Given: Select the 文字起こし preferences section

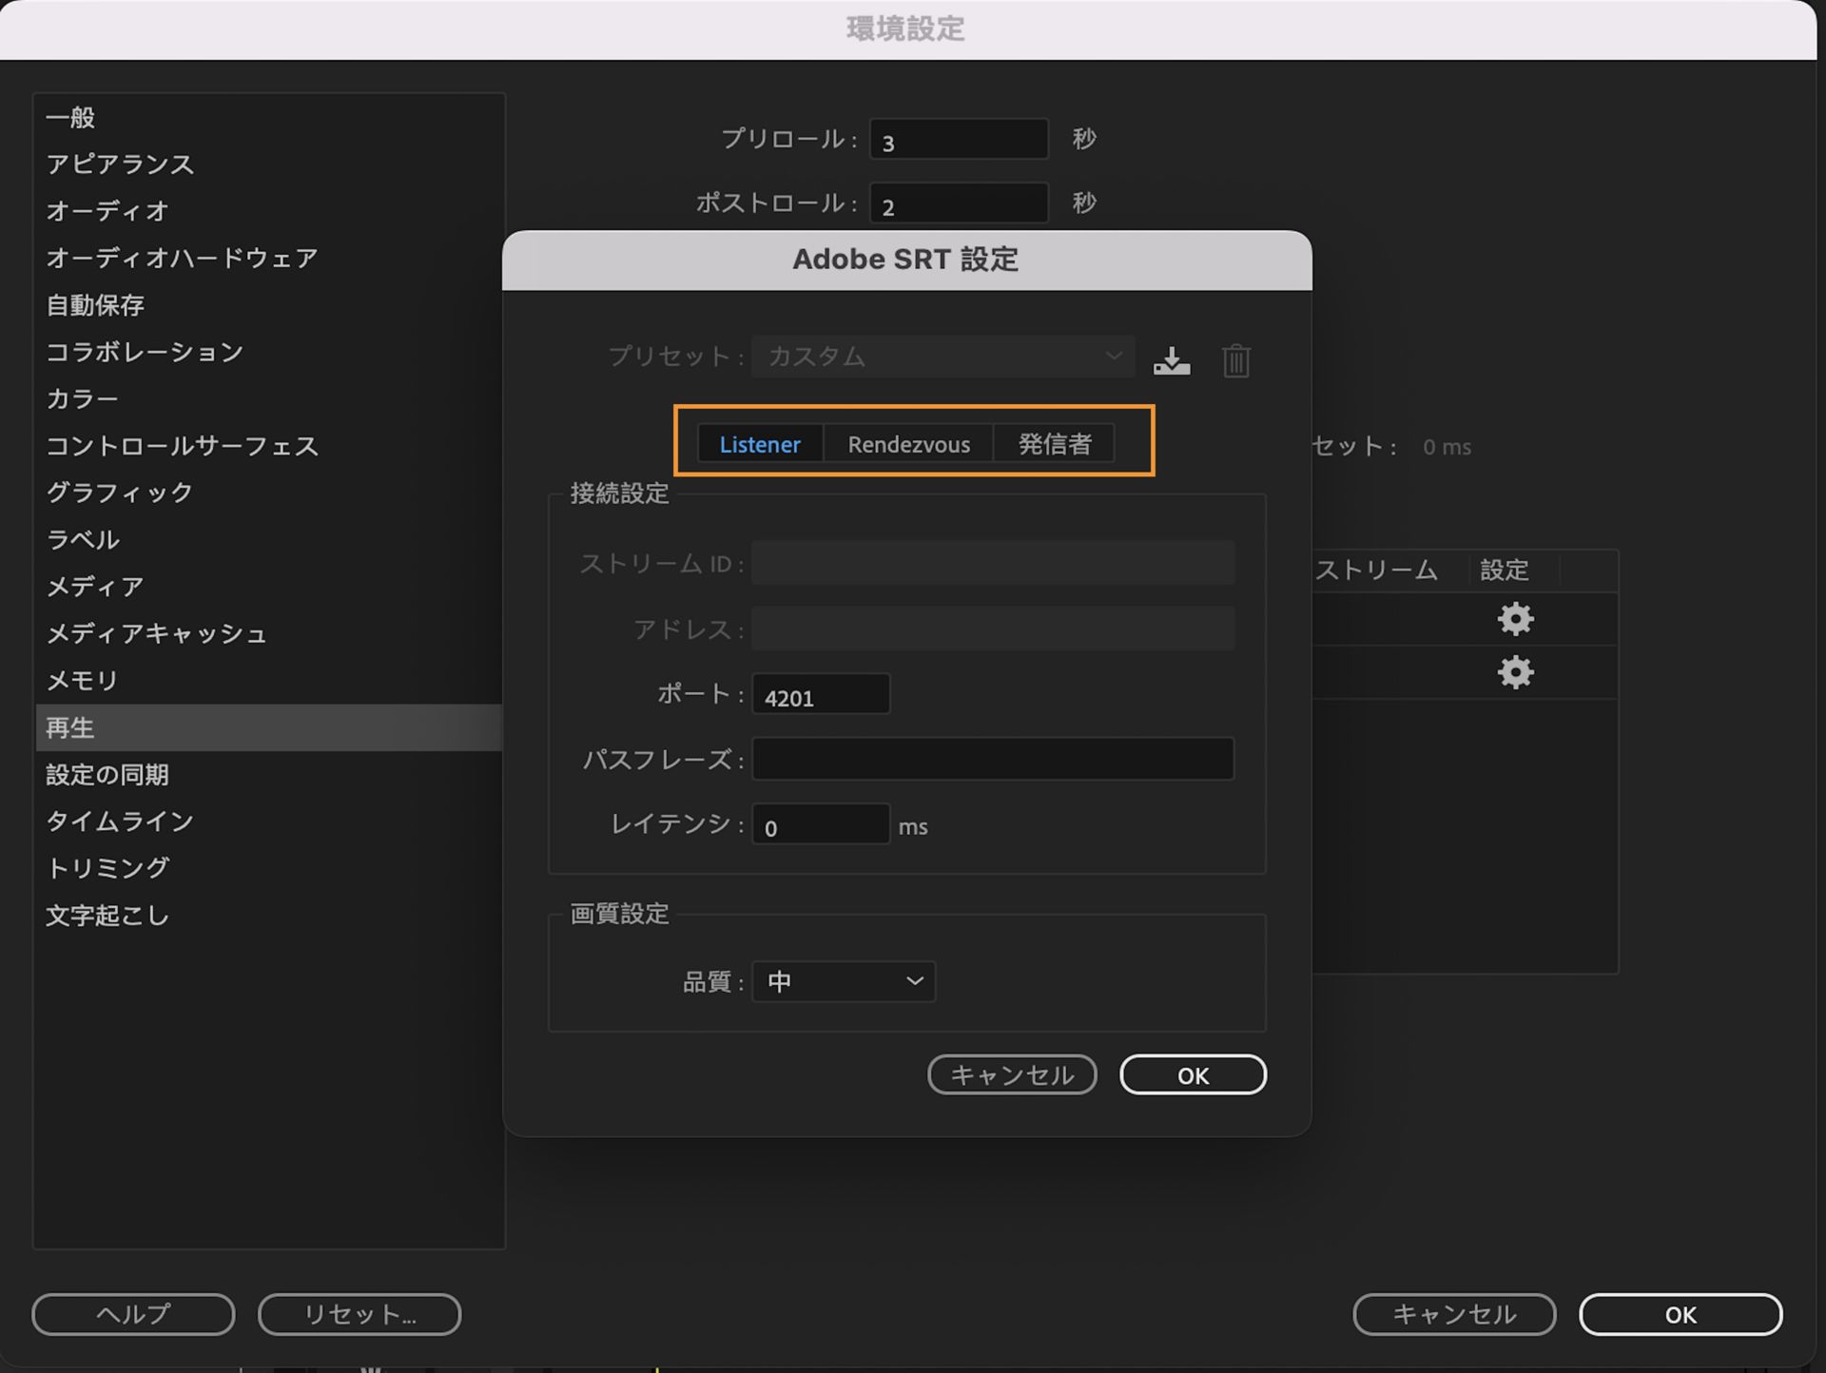Looking at the screenshot, I should (x=107, y=916).
